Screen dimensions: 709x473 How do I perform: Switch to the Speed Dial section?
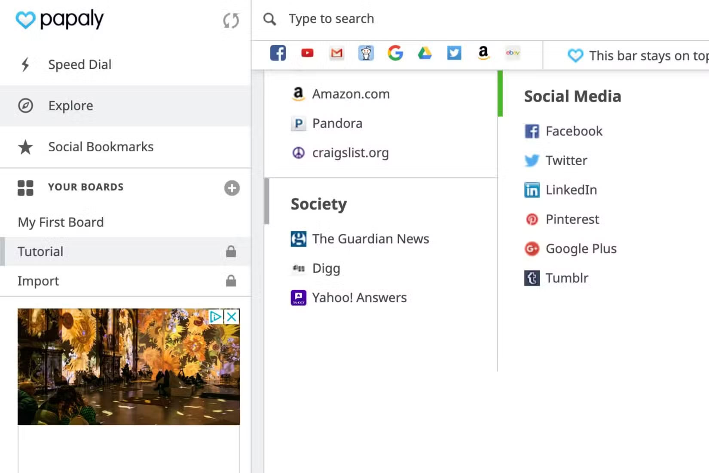[79, 64]
